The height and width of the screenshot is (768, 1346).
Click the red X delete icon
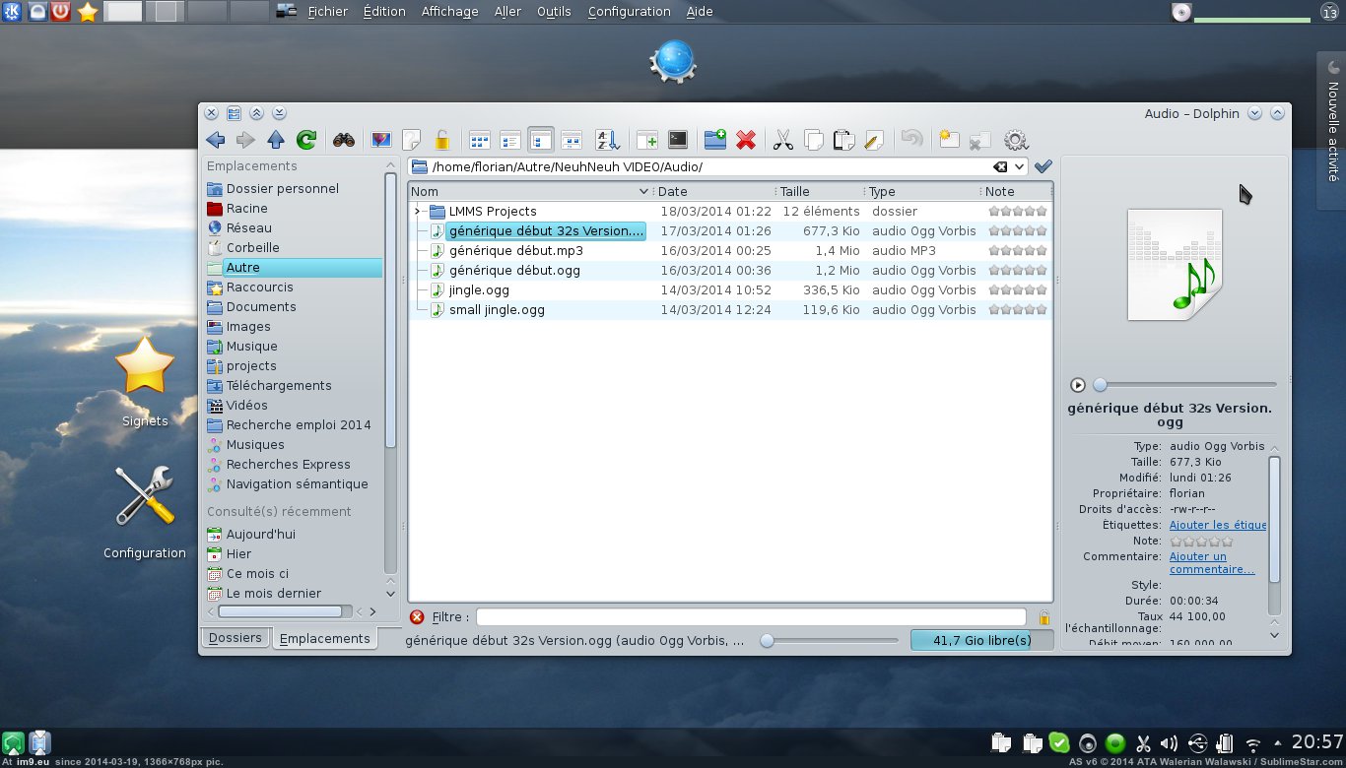(x=746, y=140)
